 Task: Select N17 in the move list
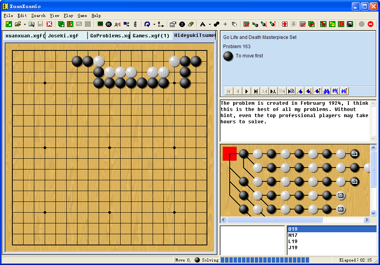tap(332, 235)
